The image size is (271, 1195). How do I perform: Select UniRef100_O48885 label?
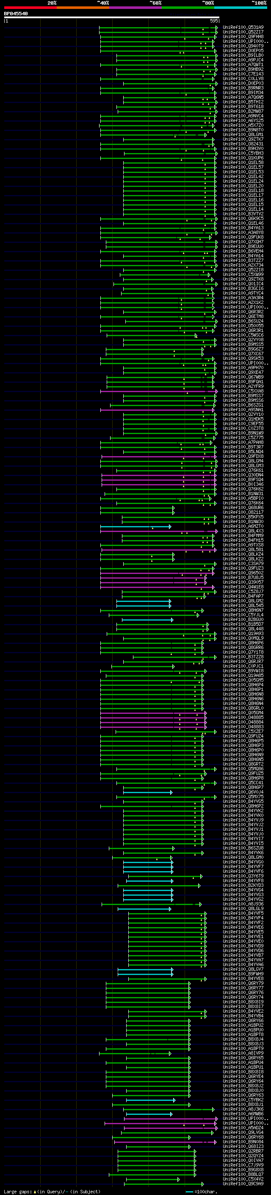click(x=243, y=717)
